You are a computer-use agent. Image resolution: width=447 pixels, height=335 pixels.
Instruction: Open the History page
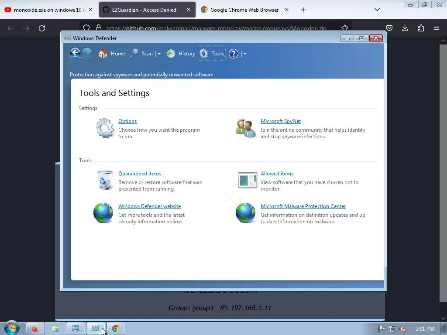point(181,54)
